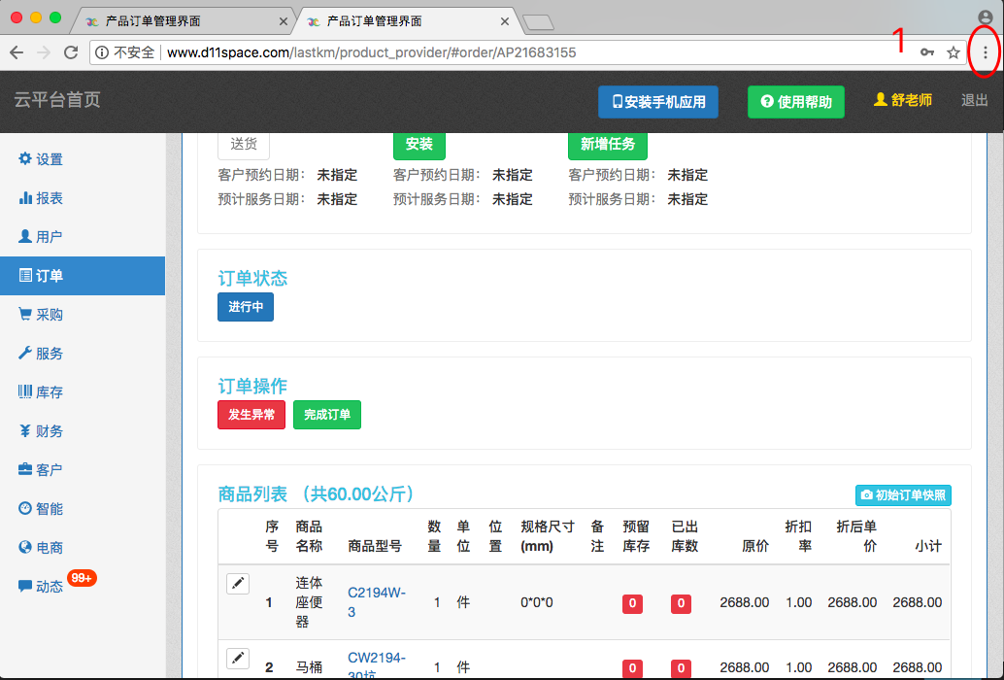
Task: Click the 折扣率 column header
Action: [798, 536]
